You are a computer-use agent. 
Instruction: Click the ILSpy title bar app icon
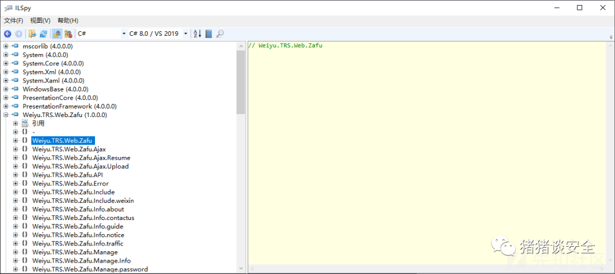click(x=8, y=7)
